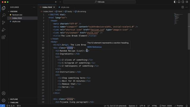
Task: Expand the OUTLINE section
Action: click(14, 99)
